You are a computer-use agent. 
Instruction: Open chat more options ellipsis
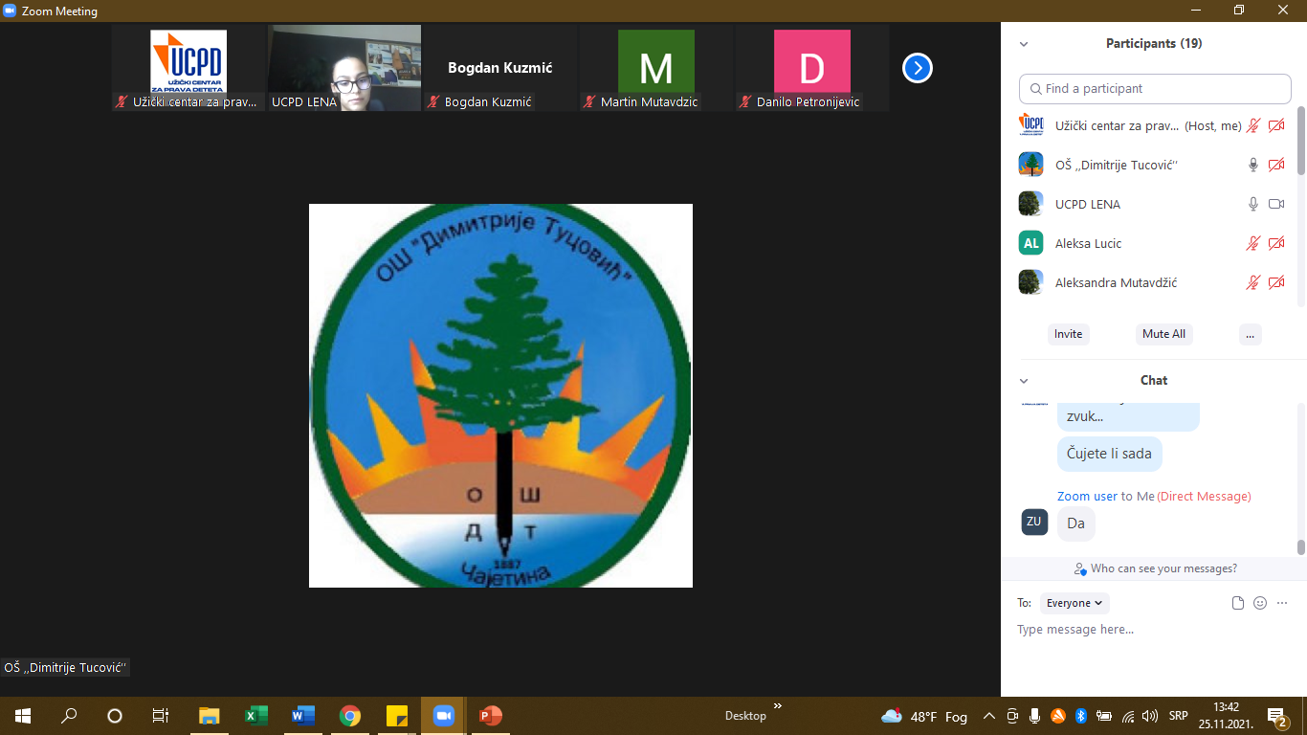pos(1282,603)
